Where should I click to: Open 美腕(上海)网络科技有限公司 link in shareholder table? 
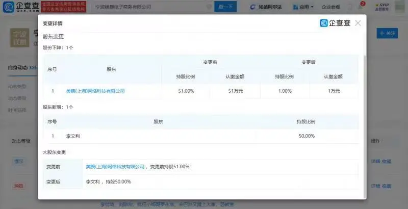pyautogui.click(x=95, y=91)
